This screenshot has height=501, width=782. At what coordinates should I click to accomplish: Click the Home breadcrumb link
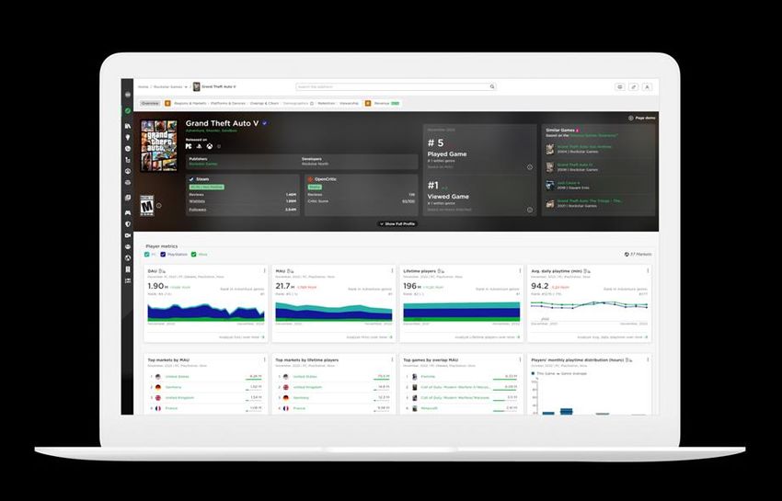point(144,86)
